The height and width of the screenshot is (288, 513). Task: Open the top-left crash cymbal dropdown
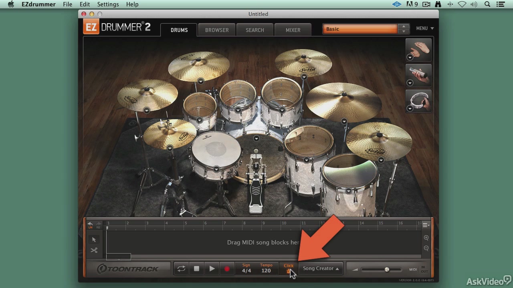200,81
